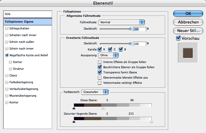This screenshot has width=206, height=133.
Task: Click the white slider triangle under Diese Ebene
Action: point(103,108)
